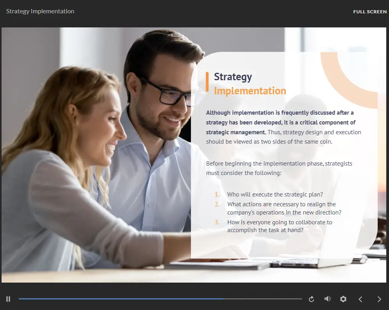
Task: Click the played portion of the seekbar
Action: [117, 299]
